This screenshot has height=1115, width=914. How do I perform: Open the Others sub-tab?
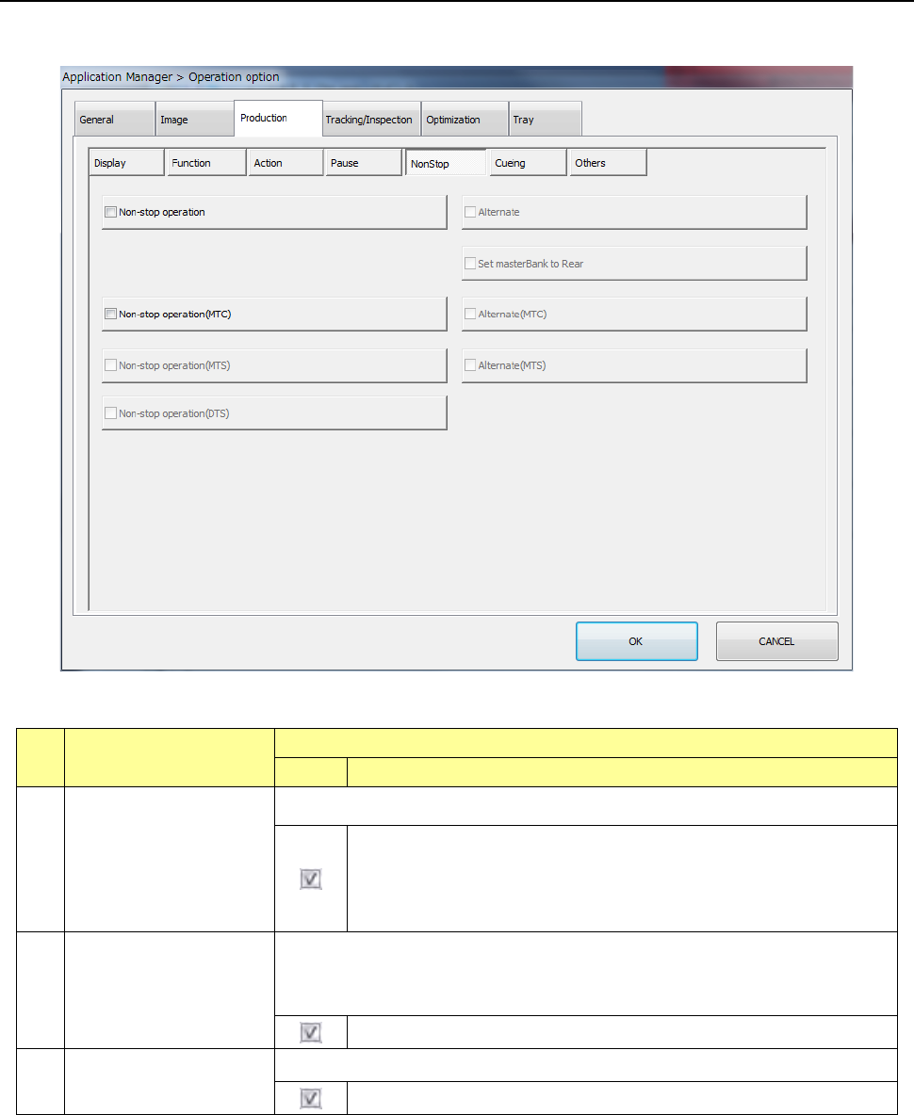click(x=608, y=163)
